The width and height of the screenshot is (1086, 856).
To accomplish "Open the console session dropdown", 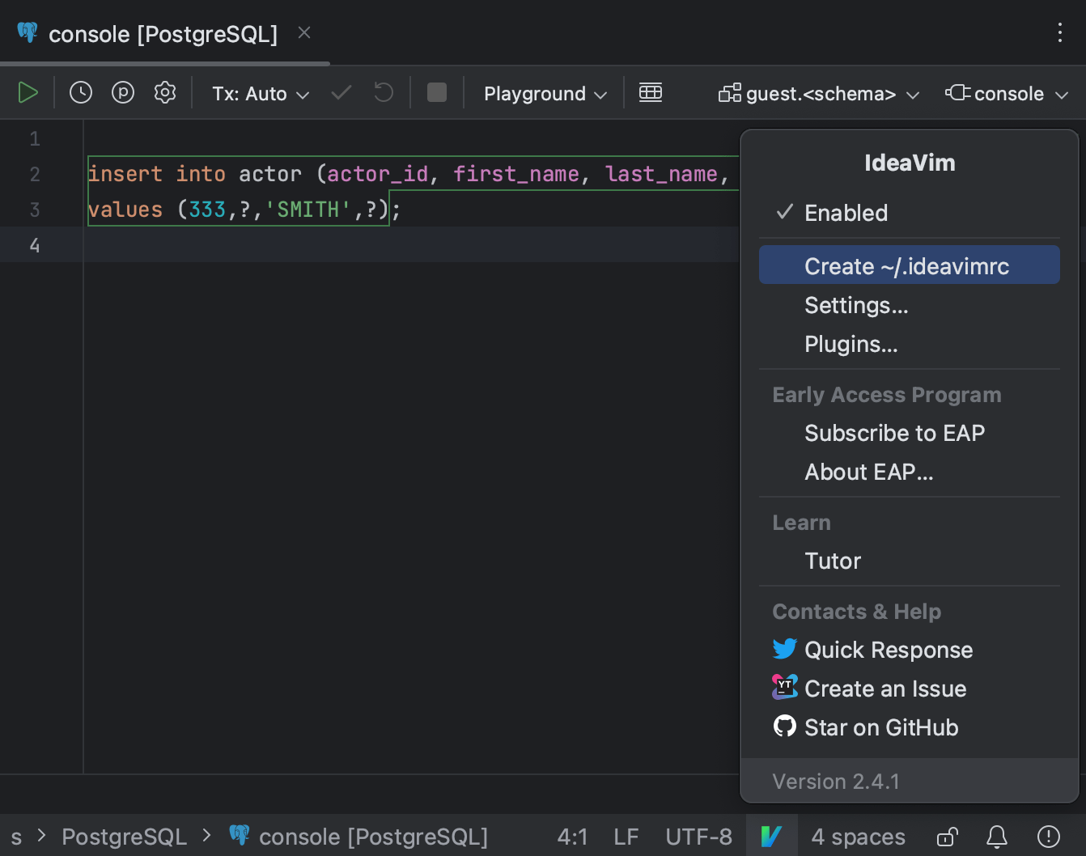I will click(1006, 93).
